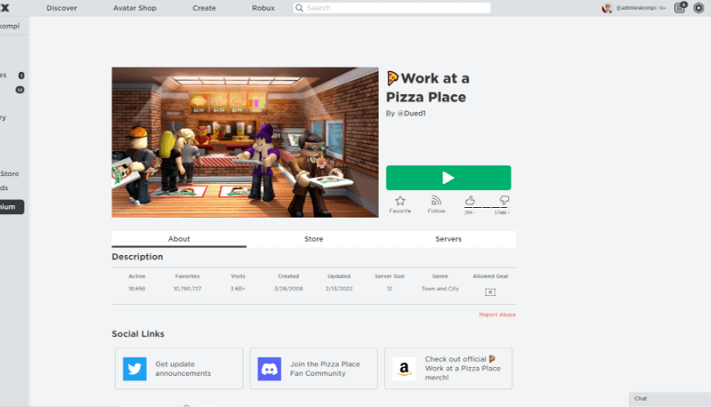Select the About tab
Screen dimensions: 711x407
[180, 239]
